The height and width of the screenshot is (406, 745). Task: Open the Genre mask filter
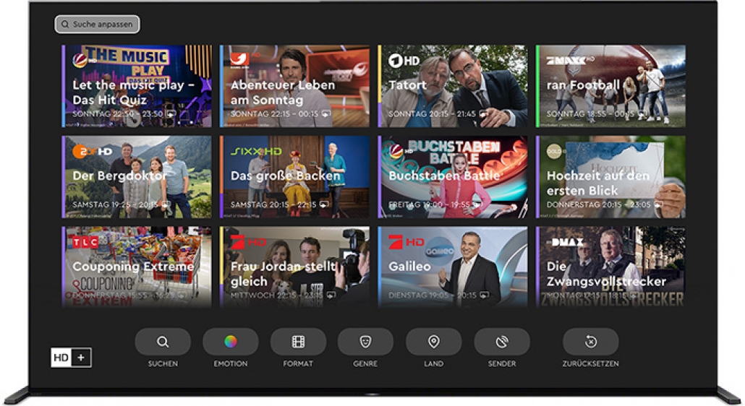click(x=365, y=342)
